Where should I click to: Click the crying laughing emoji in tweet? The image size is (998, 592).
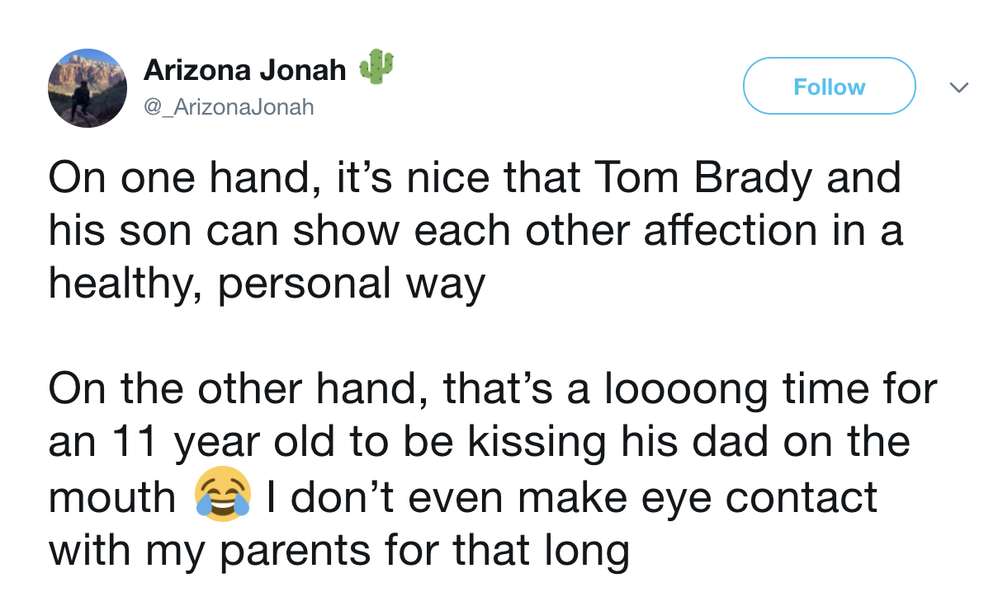click(223, 495)
